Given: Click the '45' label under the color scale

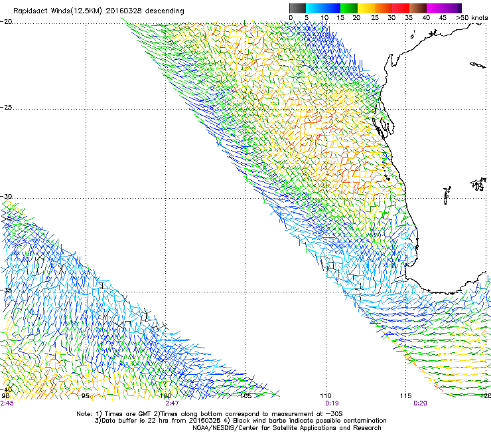Looking at the screenshot, I should (x=443, y=18).
